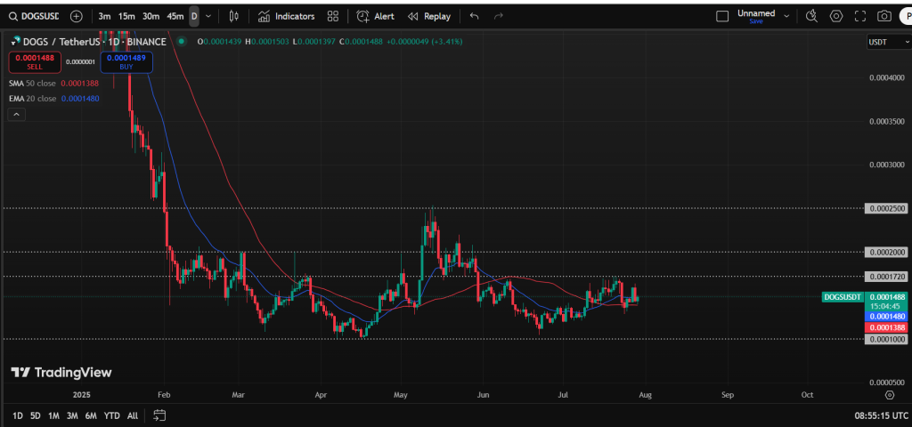This screenshot has width=912, height=427.
Task: Set the date range to 1D
Action: [18, 415]
